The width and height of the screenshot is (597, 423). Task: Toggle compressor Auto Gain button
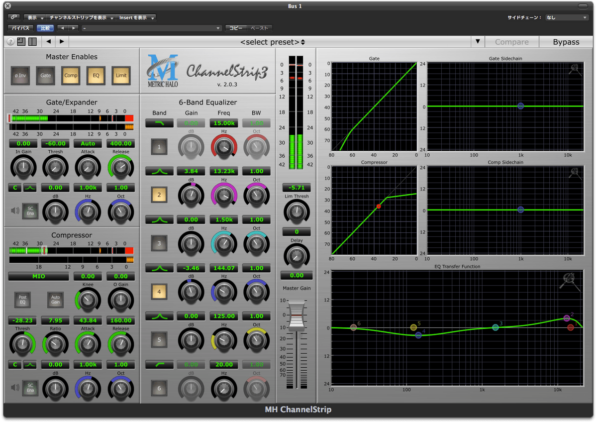[x=55, y=300]
